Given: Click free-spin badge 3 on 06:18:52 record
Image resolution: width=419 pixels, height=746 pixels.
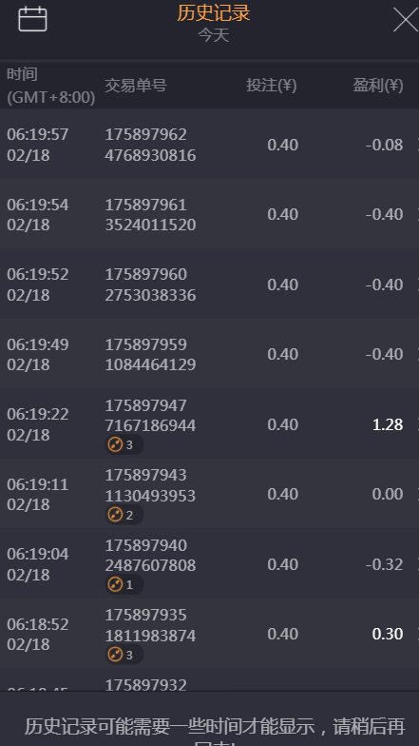Looking at the screenshot, I should click(124, 655).
